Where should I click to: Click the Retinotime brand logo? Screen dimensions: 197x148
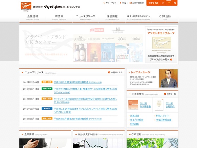(94, 39)
